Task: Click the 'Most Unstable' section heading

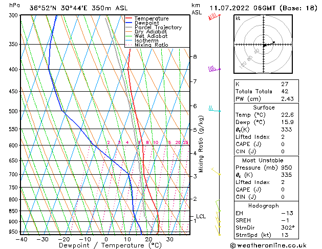Action: 263,160
